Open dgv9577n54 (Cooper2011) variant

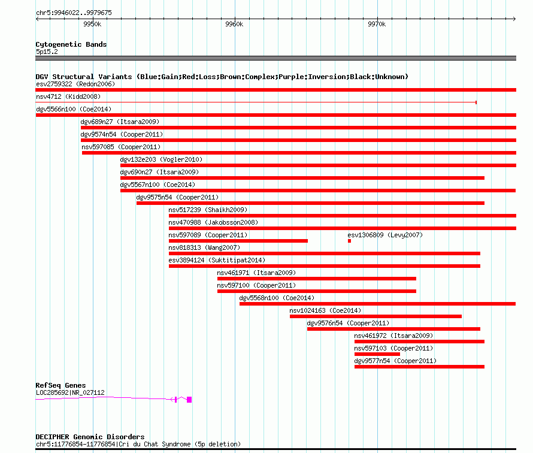[x=419, y=367]
